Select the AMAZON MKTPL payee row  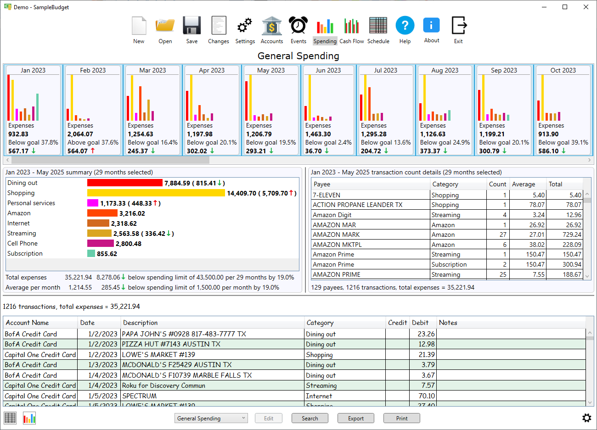447,245
